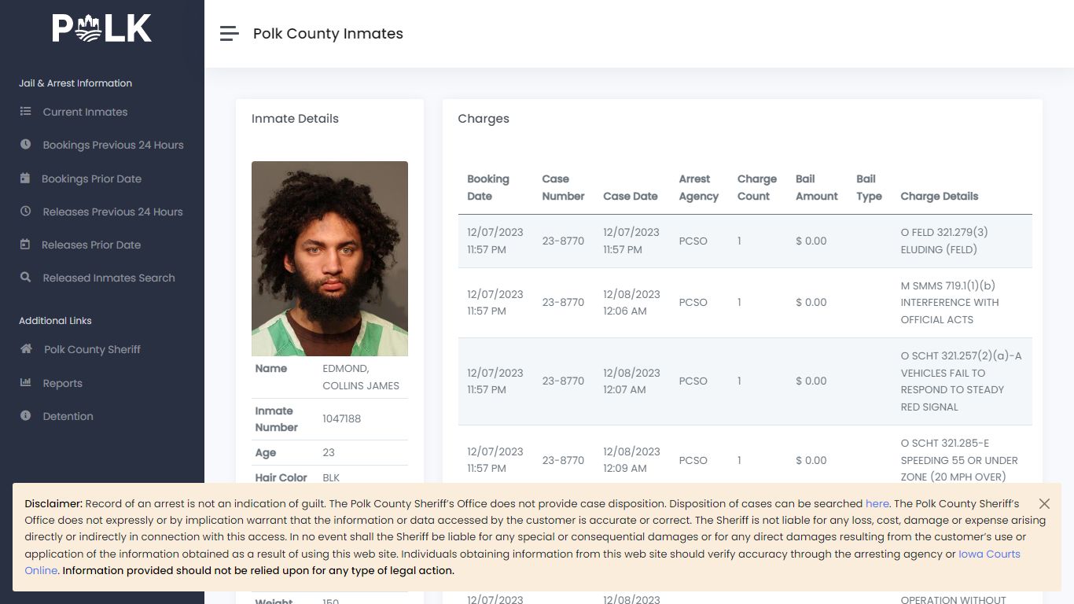Click the calendar icon beside Releases Prior Date

coord(25,245)
